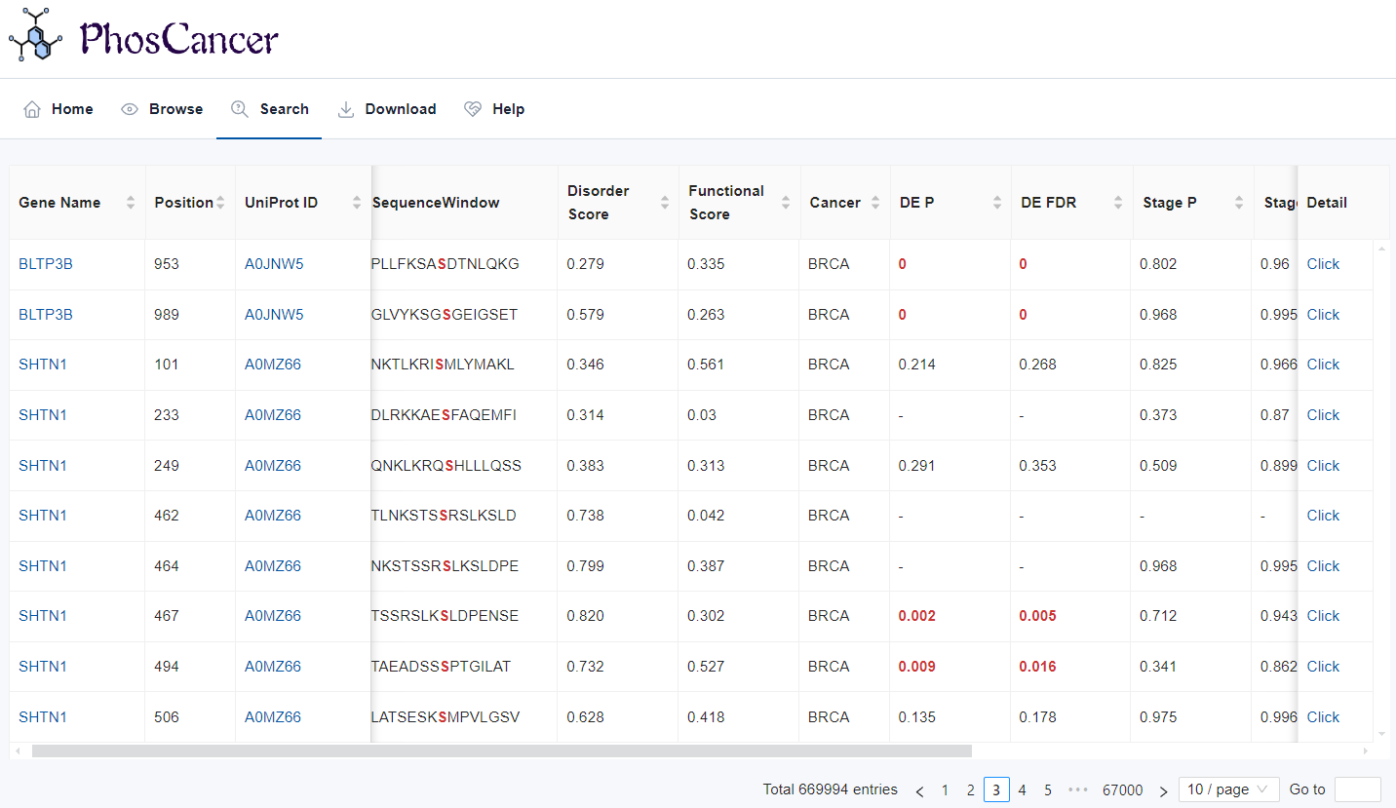Click the scroll right arrow on horizontal scrollbar
The width and height of the screenshot is (1396, 808).
[x=1365, y=751]
